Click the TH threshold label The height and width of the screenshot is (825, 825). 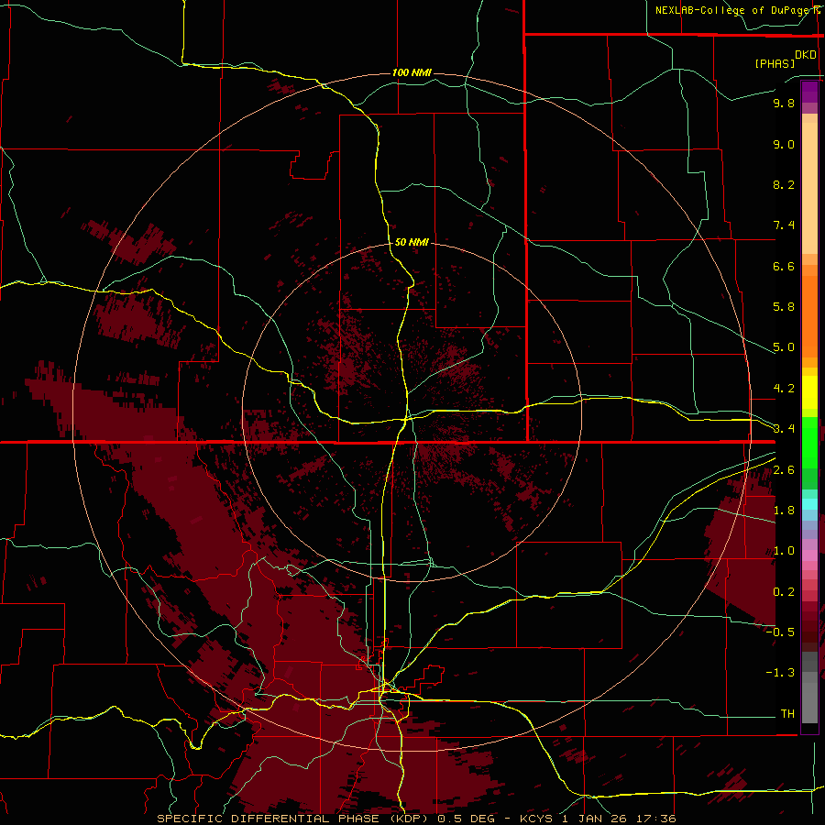787,713
